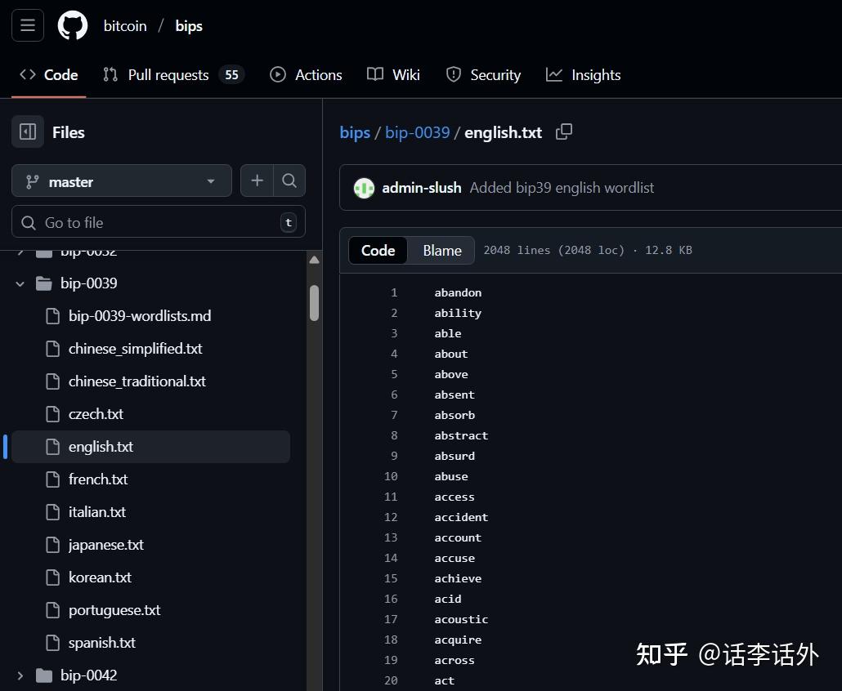Open the bip-0039 breadcrumb link
Screen dimensions: 842x691
coord(417,132)
